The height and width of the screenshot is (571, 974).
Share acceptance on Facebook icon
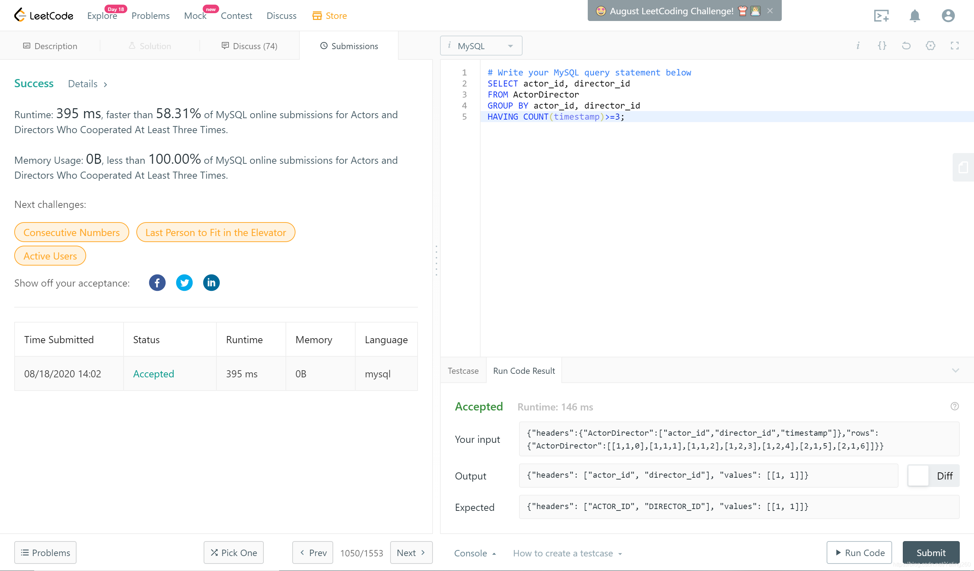point(157,283)
